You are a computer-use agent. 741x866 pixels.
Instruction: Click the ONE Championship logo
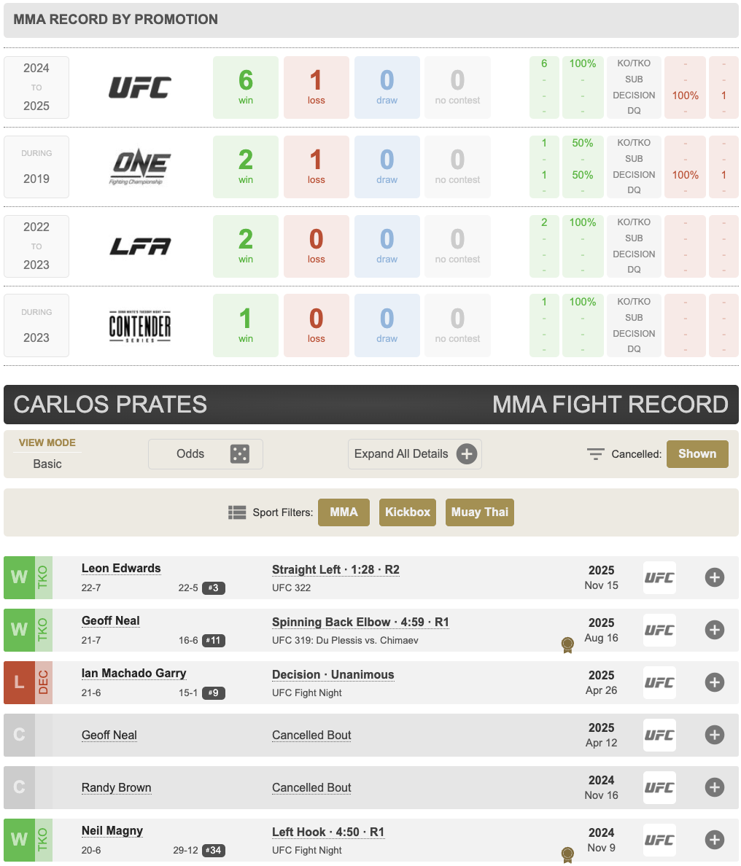coord(140,167)
